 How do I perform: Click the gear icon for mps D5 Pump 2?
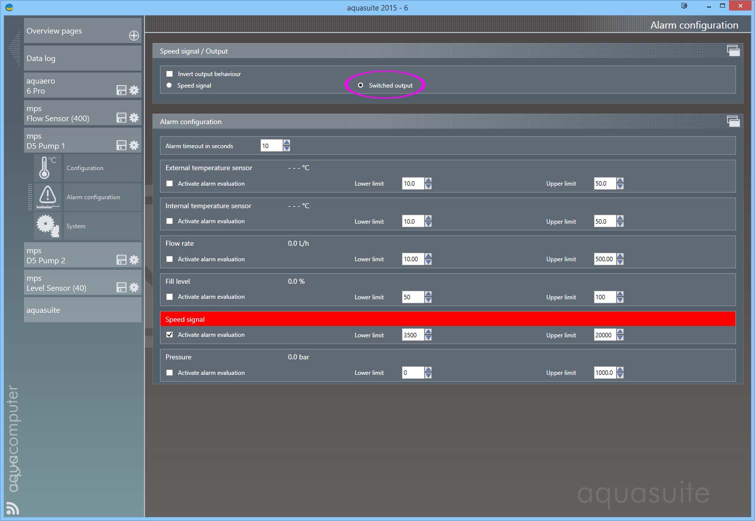(x=134, y=260)
